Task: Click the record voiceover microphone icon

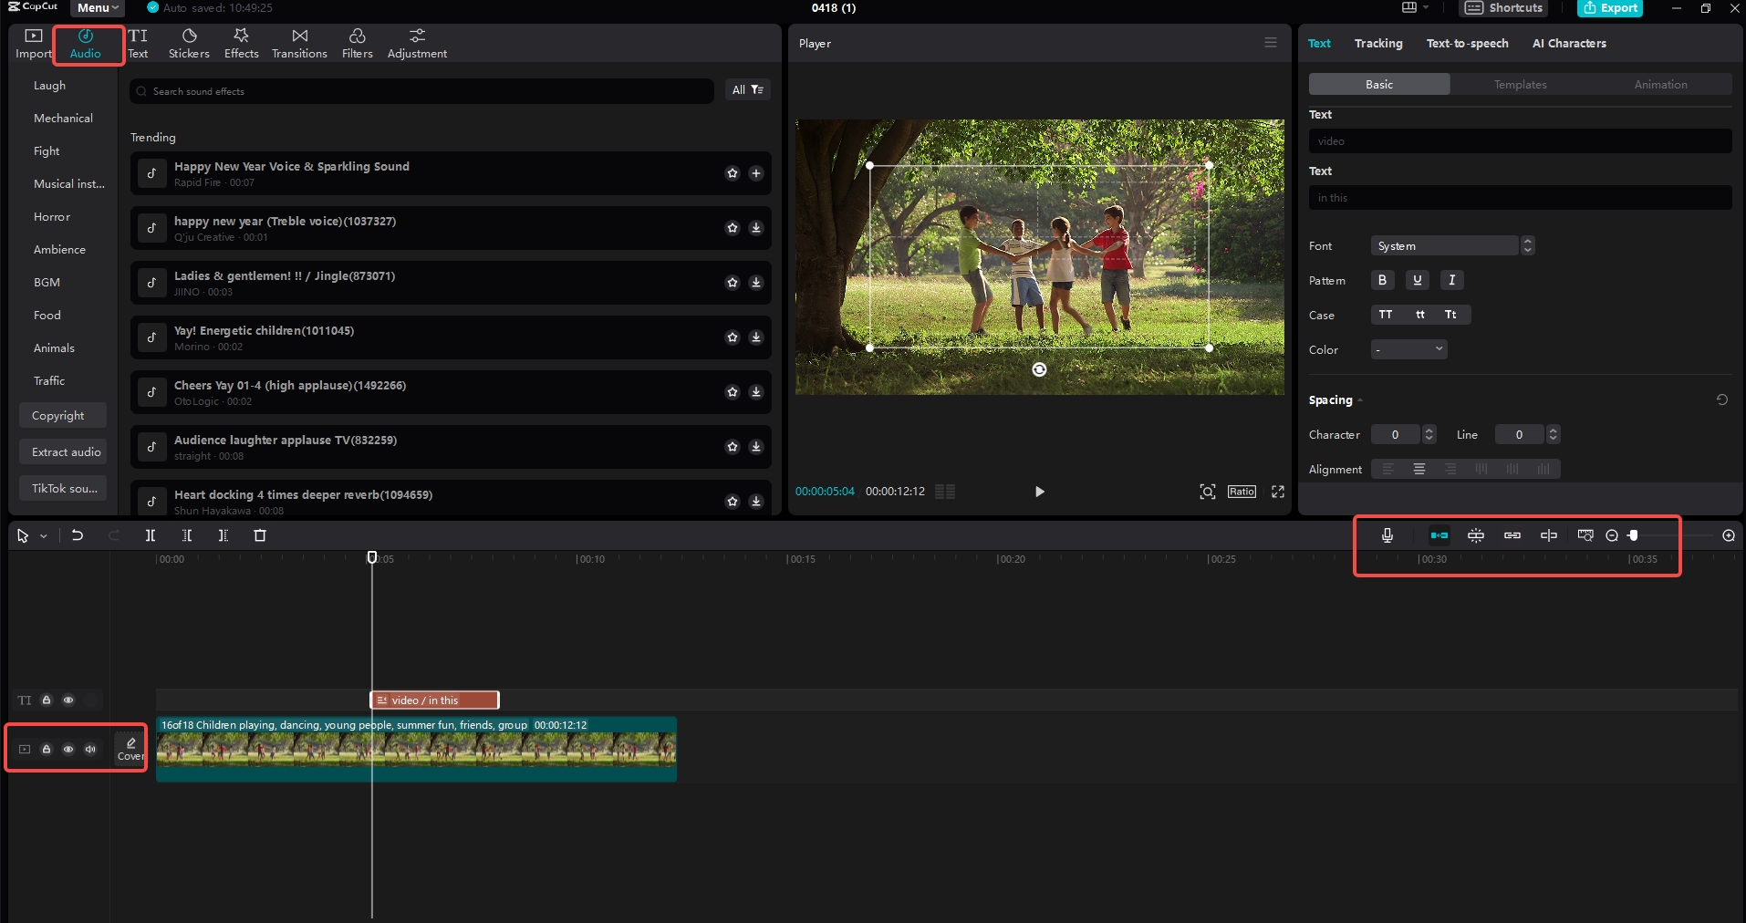Action: [1387, 535]
